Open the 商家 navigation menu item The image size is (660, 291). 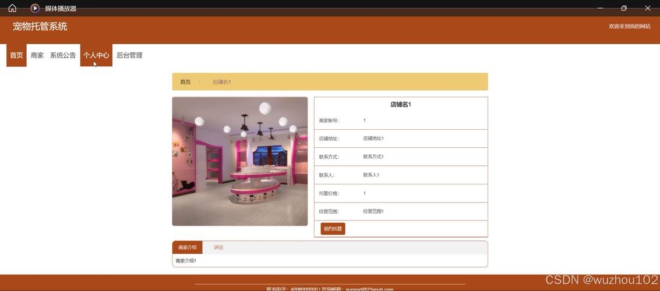tap(37, 55)
